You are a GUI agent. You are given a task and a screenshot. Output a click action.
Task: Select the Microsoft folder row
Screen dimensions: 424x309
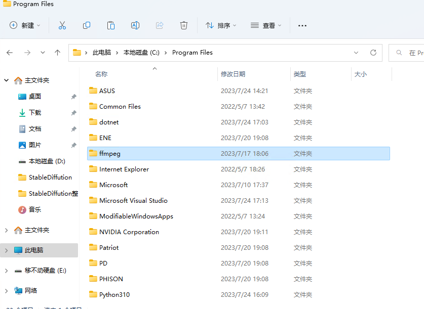pos(238,185)
